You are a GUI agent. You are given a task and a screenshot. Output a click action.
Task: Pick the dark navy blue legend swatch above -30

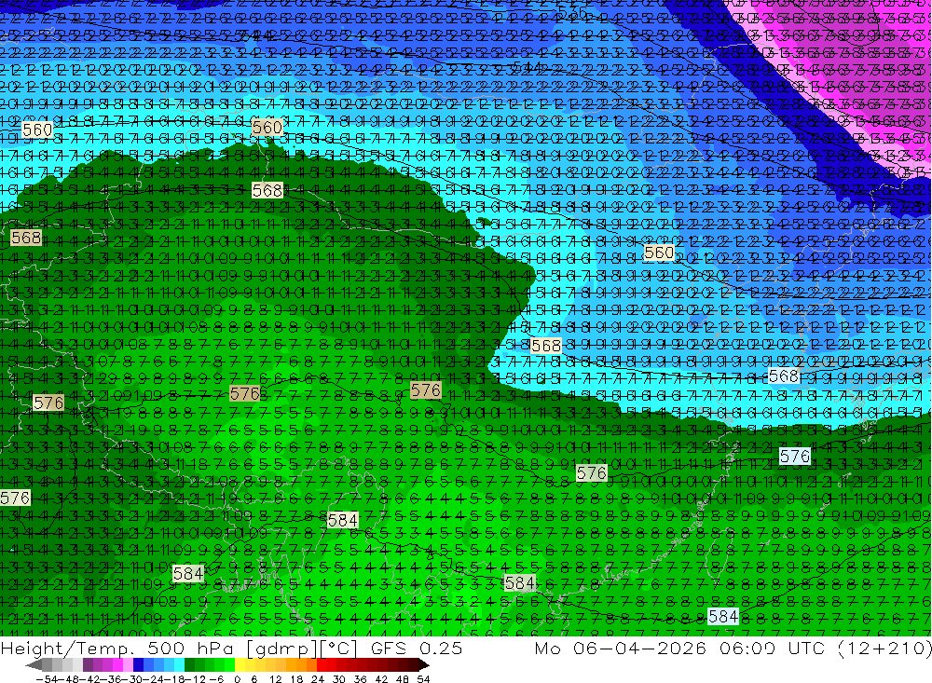click(x=138, y=665)
